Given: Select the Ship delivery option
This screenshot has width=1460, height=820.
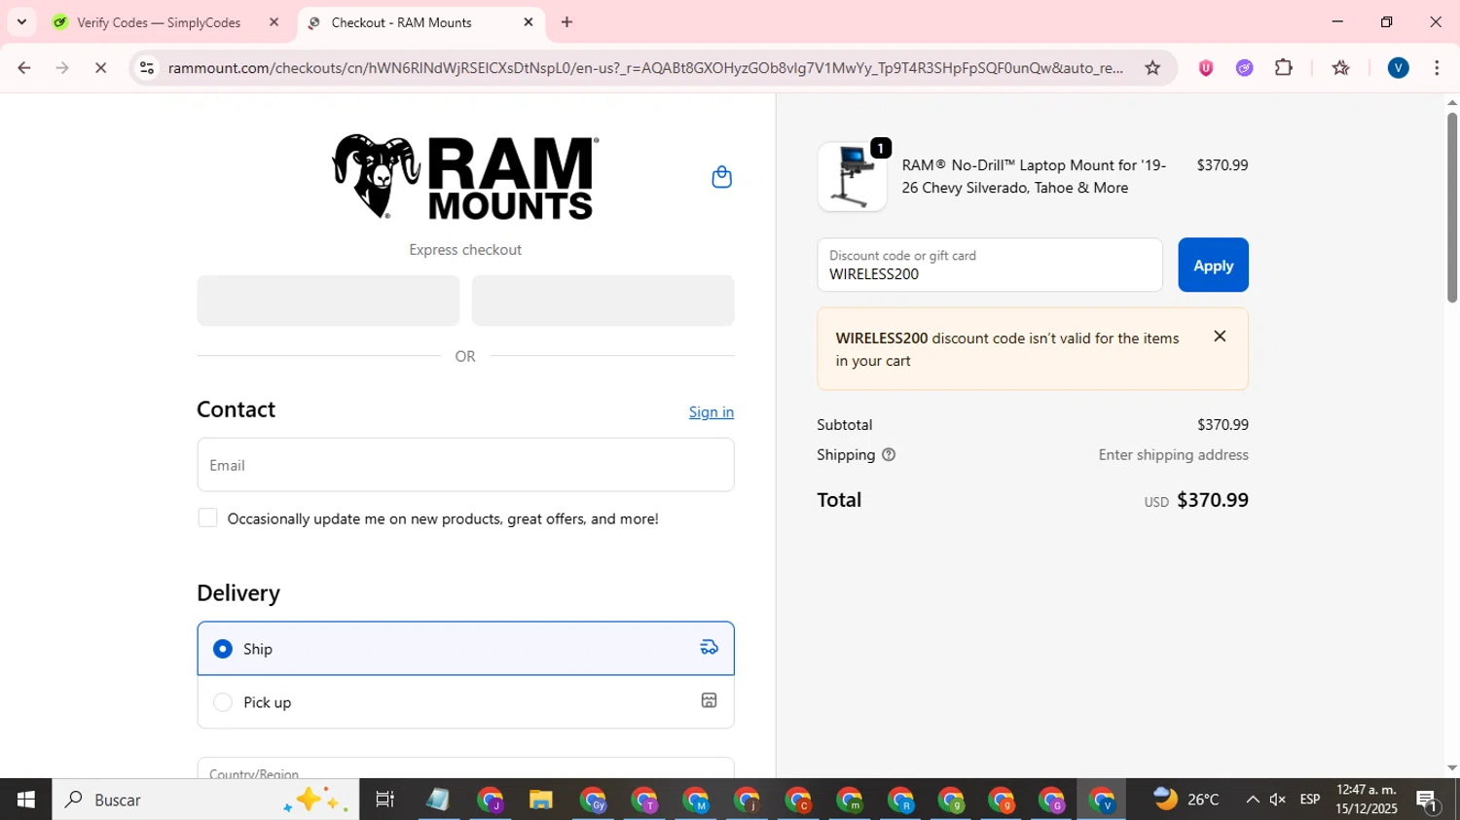Looking at the screenshot, I should point(465,648).
